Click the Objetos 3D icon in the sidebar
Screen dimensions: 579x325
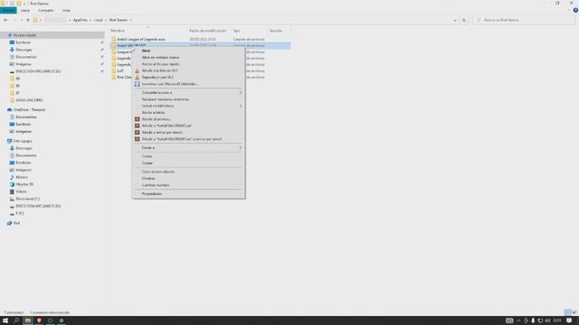click(x=12, y=184)
